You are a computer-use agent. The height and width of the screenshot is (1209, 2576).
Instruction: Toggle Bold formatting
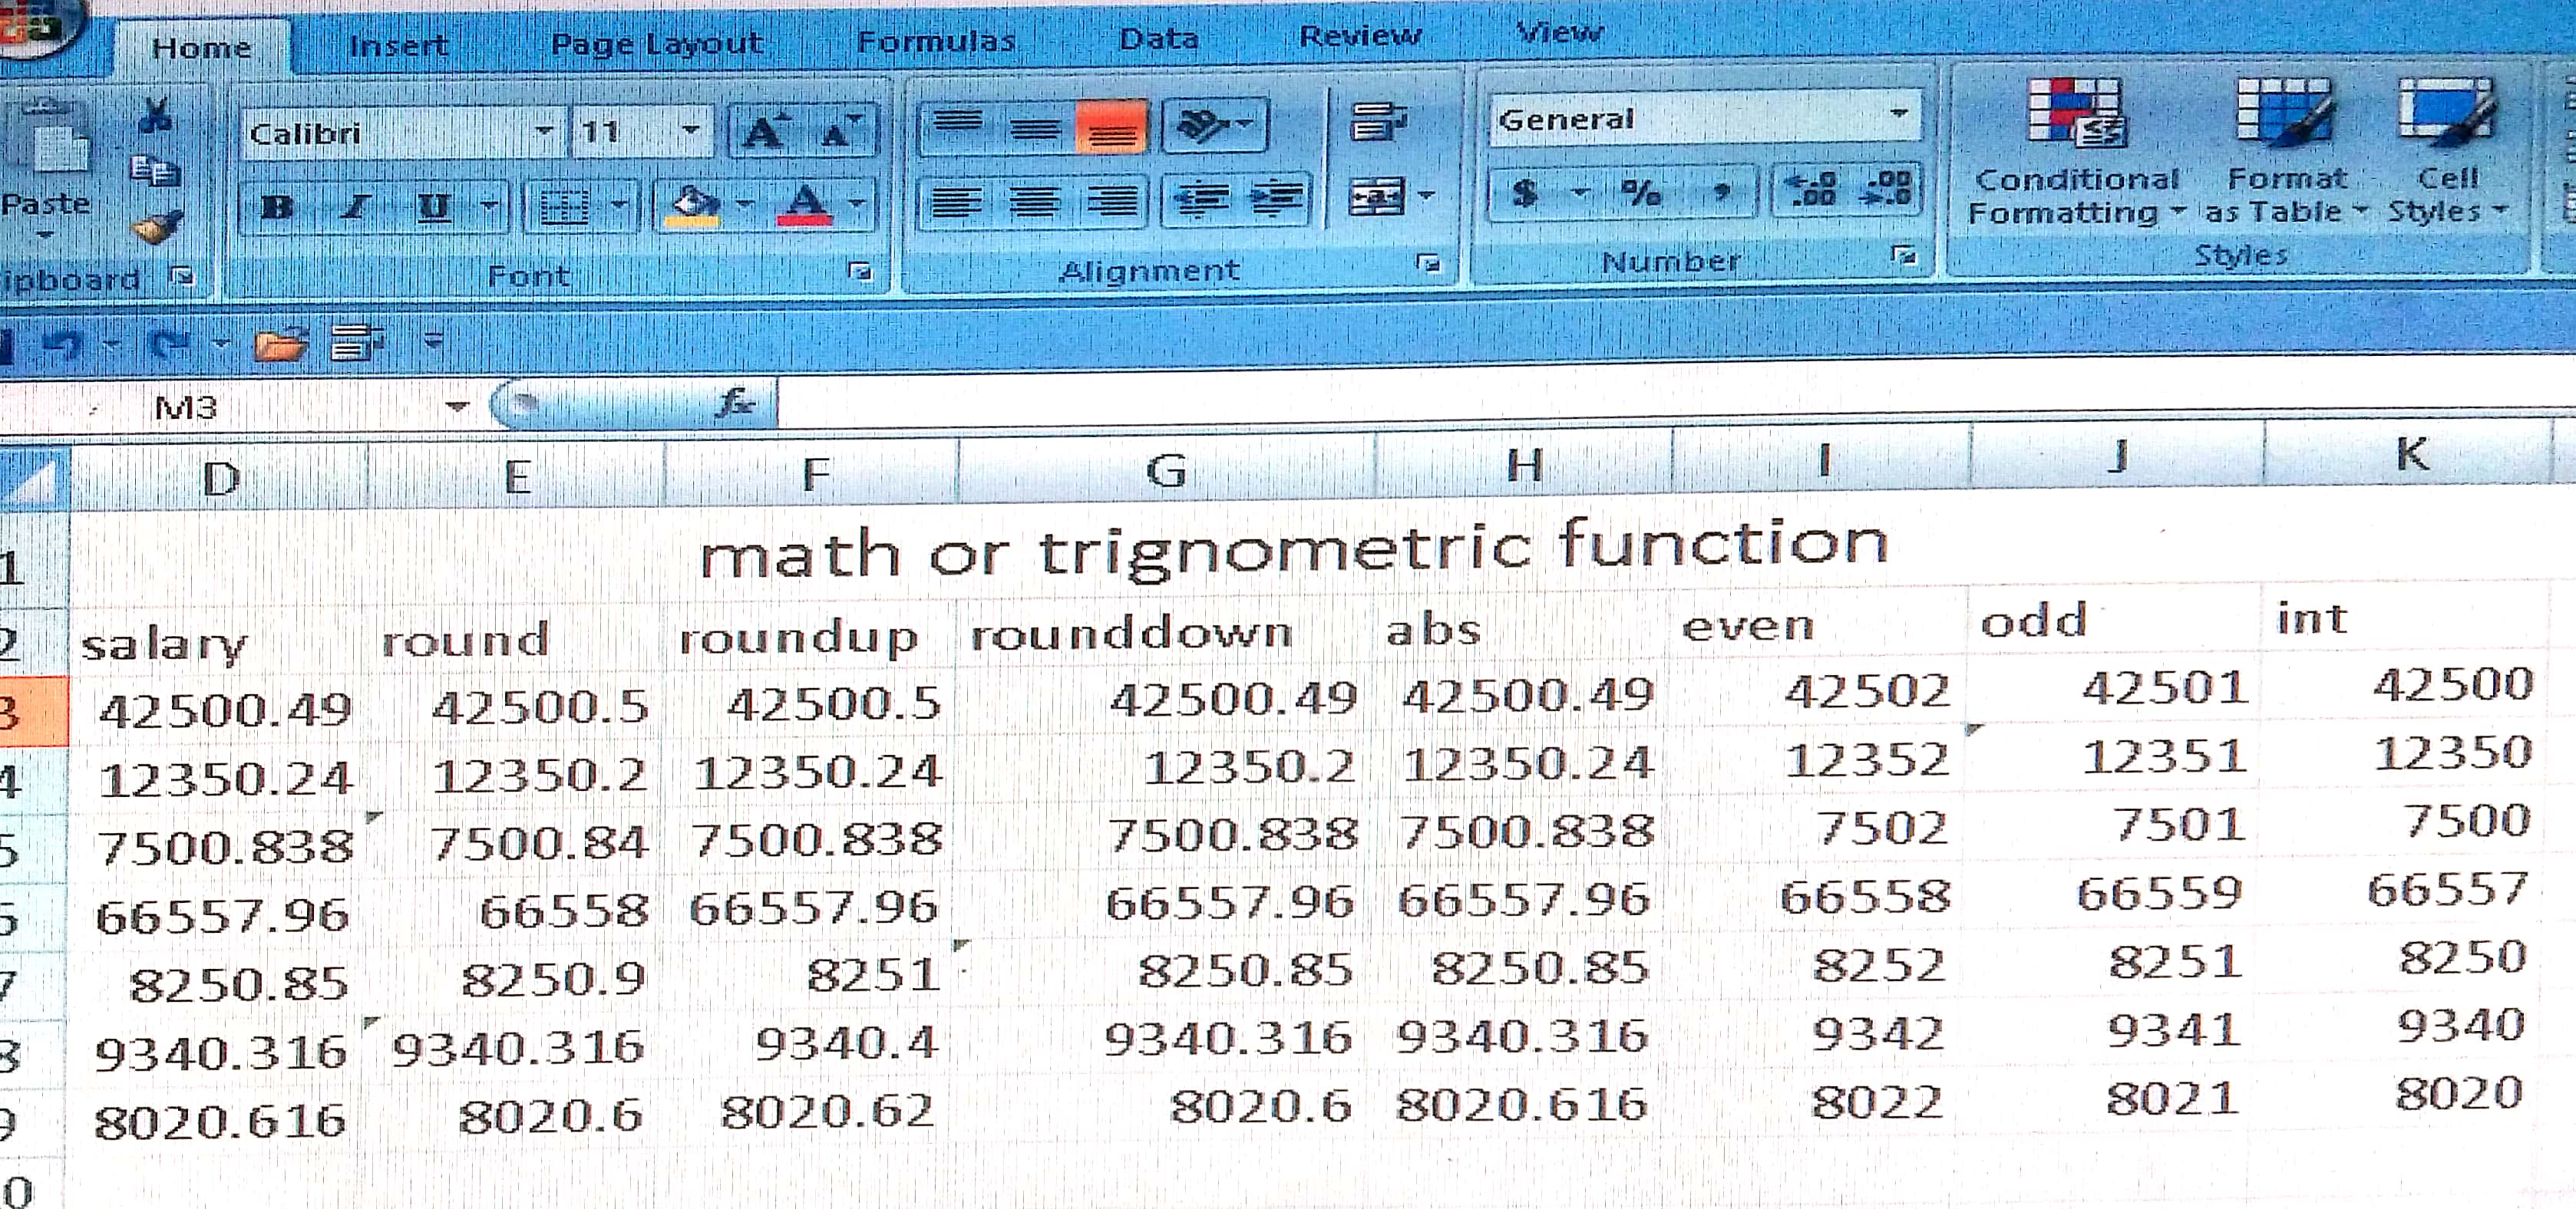pyautogui.click(x=277, y=207)
